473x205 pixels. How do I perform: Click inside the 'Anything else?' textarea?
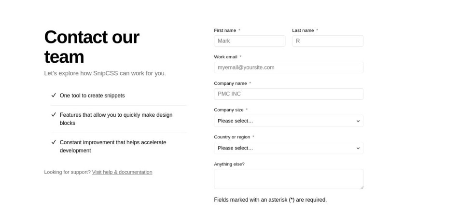click(x=288, y=178)
